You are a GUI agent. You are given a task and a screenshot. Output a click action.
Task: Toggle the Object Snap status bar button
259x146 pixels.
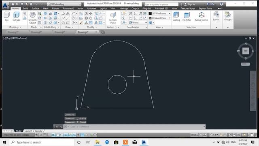pos(57,135)
